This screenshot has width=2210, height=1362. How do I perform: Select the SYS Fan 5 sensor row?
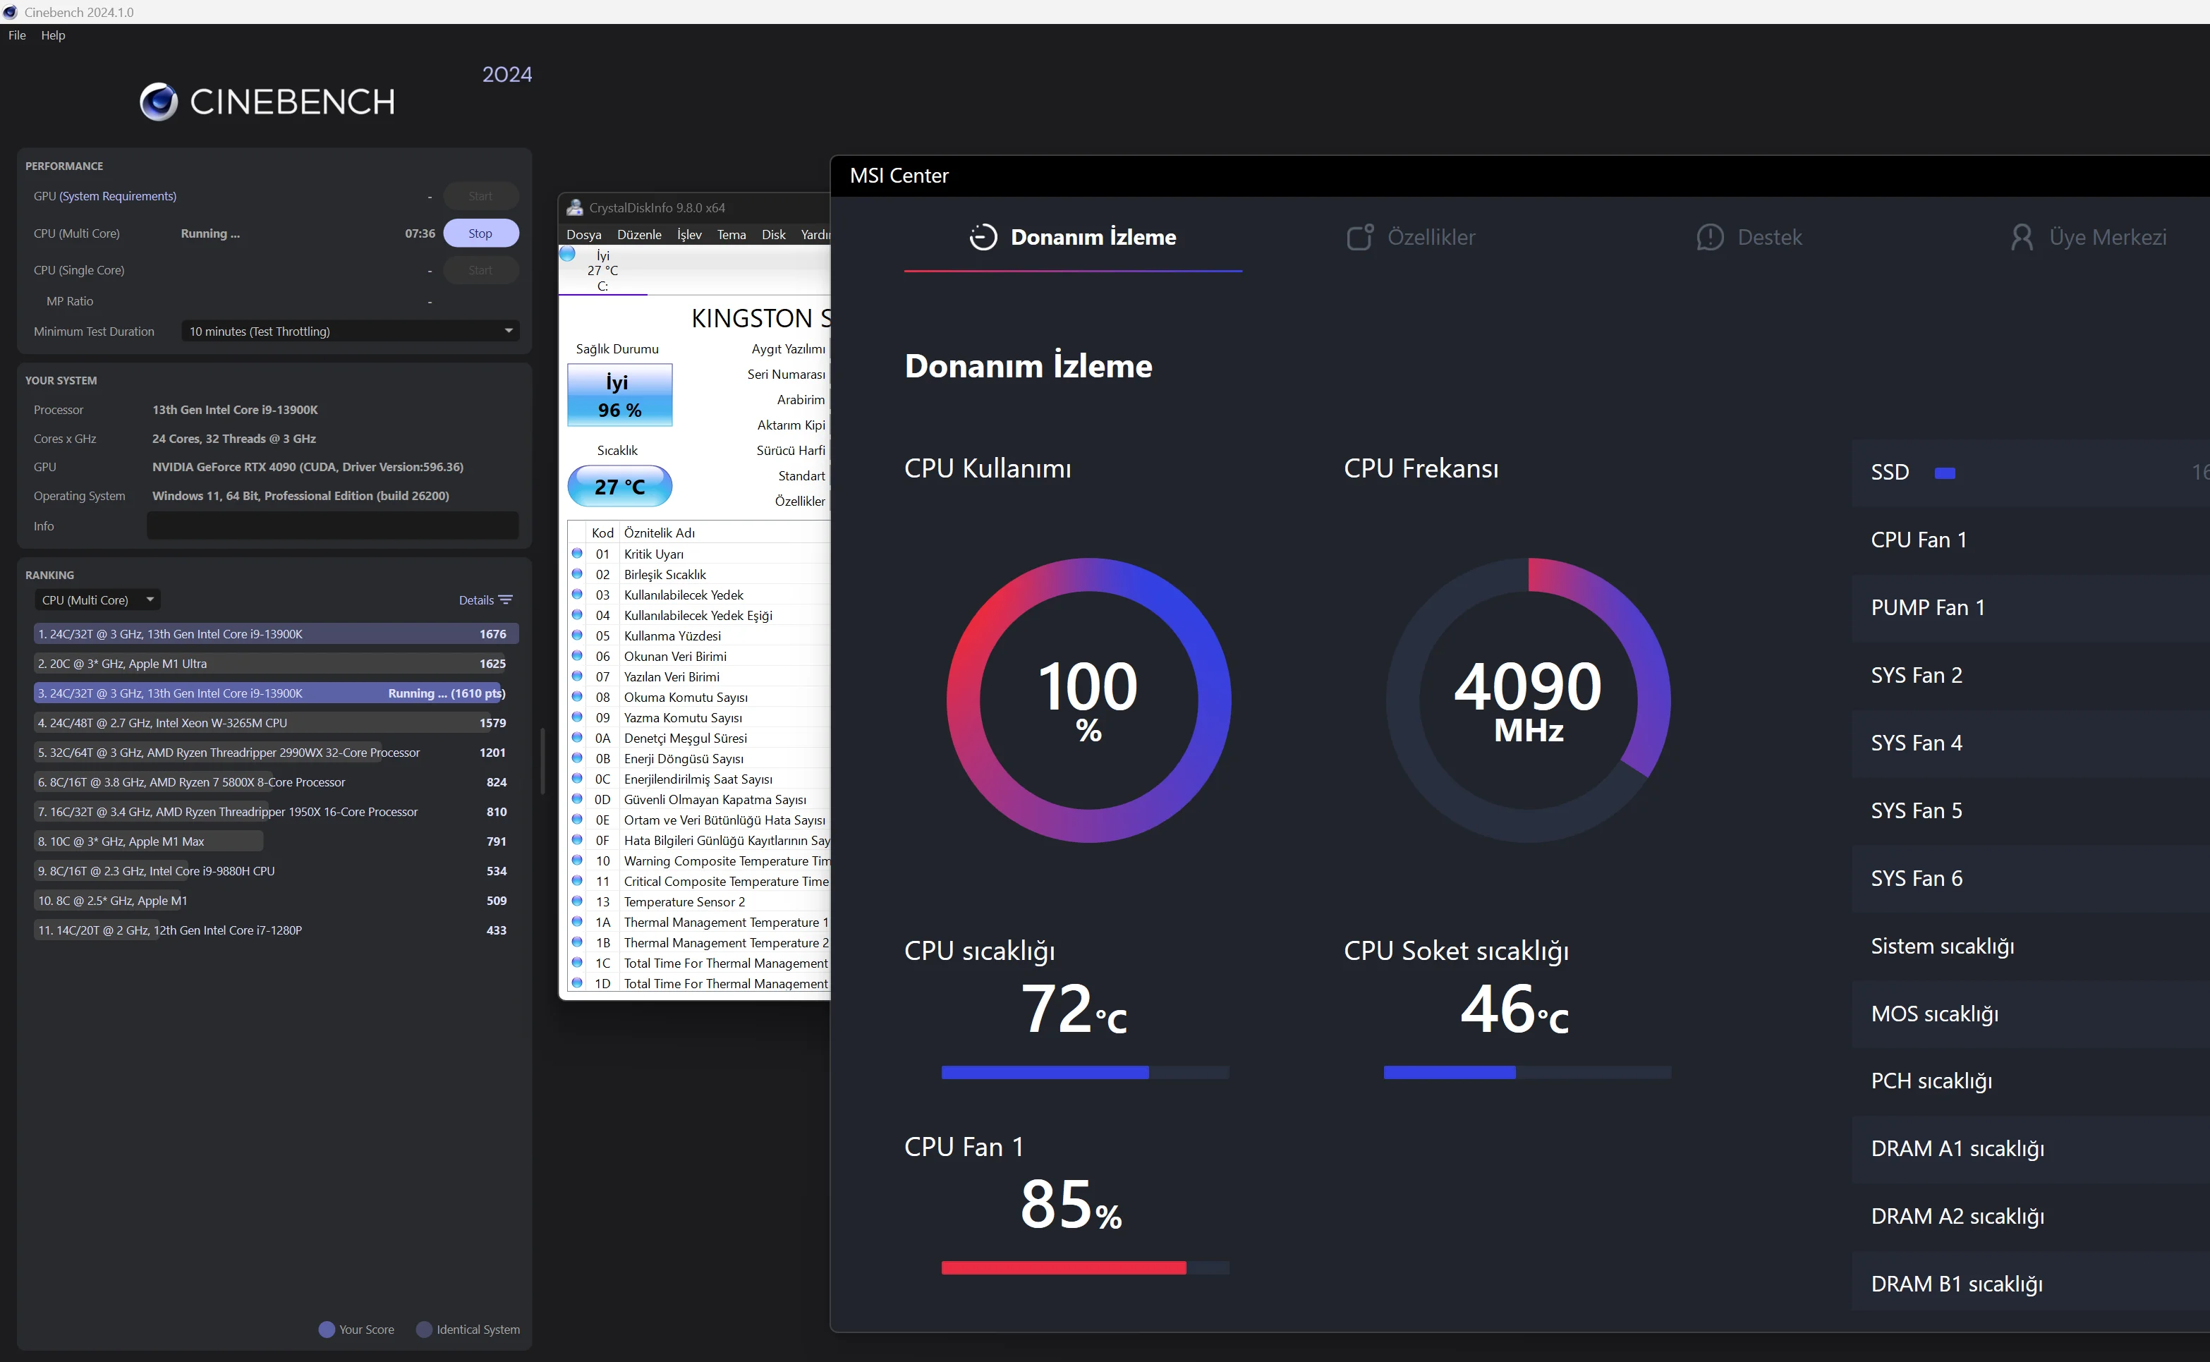pos(2031,810)
